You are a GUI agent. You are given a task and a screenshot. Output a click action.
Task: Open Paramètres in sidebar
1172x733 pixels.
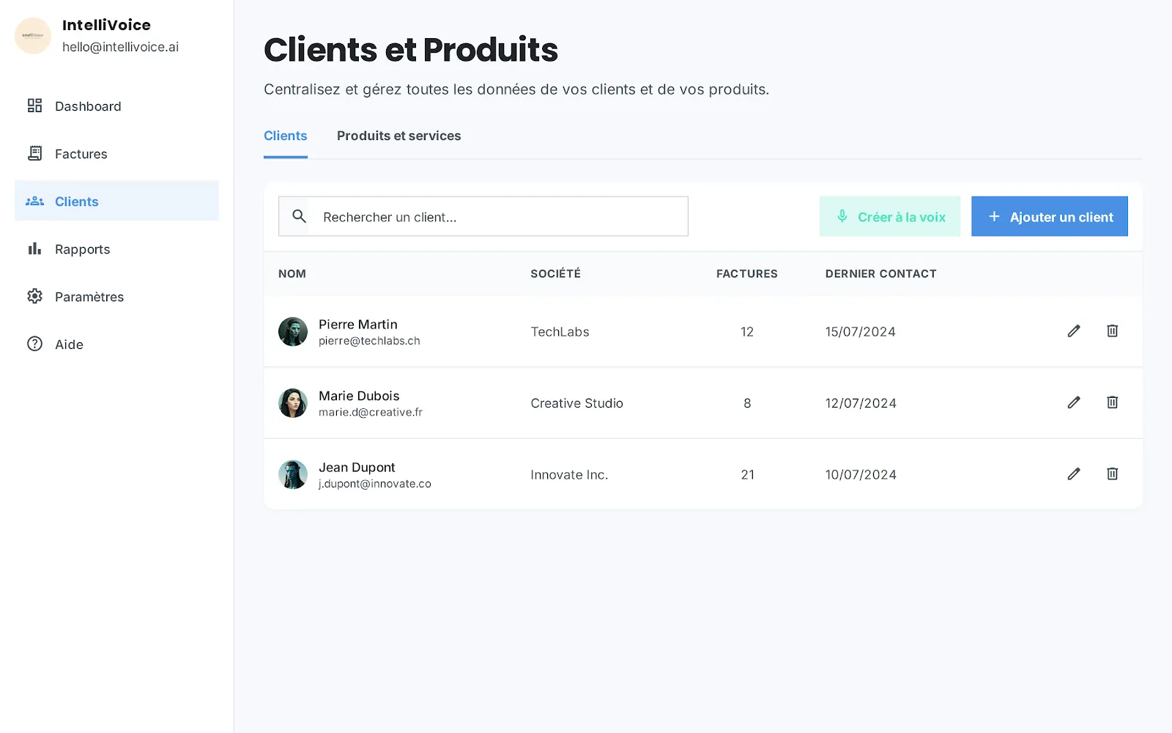(116, 297)
